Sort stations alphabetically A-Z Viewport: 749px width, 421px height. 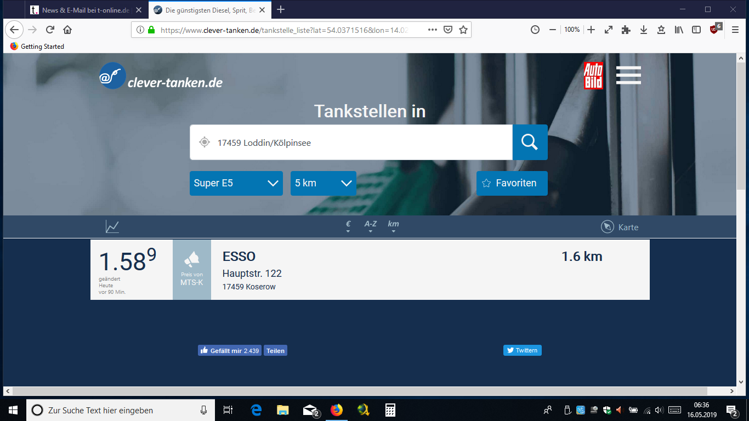(x=371, y=226)
